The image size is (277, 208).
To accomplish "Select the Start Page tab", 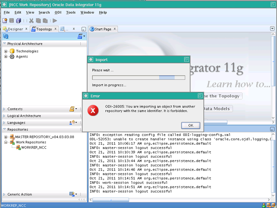I will 103,29.
